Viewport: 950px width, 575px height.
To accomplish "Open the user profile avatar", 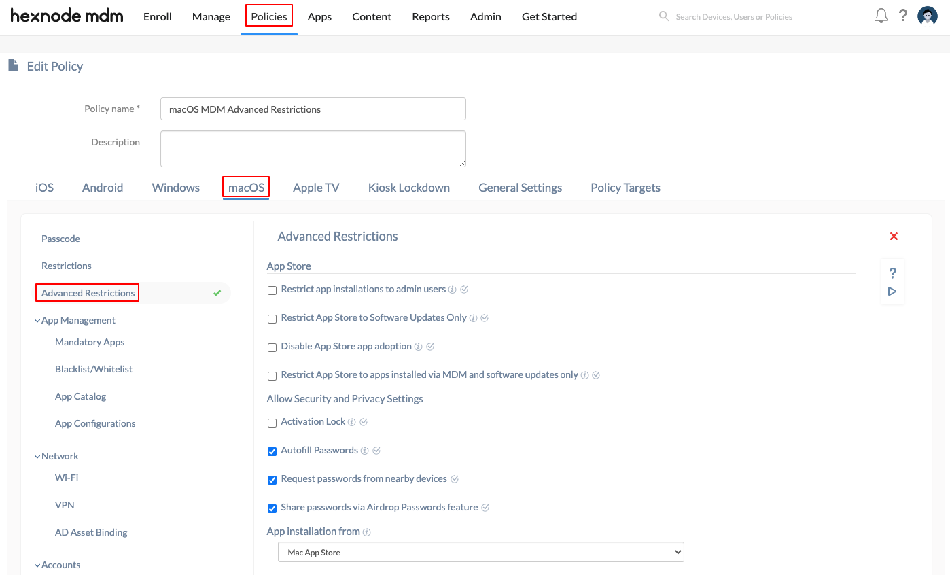I will point(928,16).
